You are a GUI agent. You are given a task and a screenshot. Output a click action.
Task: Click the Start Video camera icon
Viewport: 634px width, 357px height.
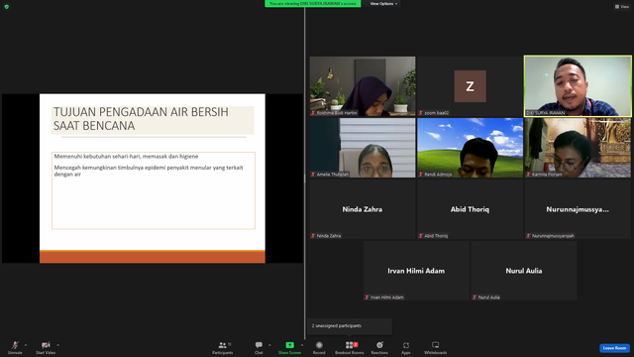46,345
